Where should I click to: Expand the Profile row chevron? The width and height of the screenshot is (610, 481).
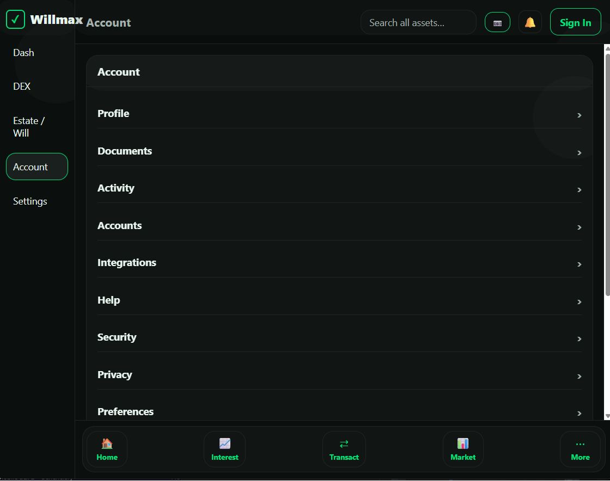point(579,115)
